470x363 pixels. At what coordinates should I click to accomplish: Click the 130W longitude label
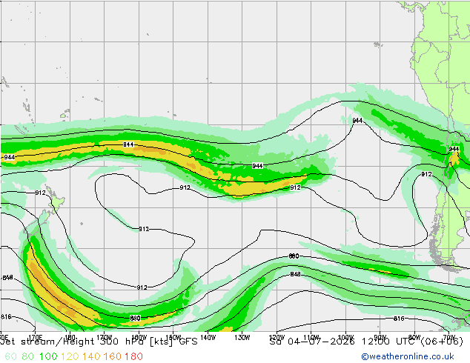point(242,338)
